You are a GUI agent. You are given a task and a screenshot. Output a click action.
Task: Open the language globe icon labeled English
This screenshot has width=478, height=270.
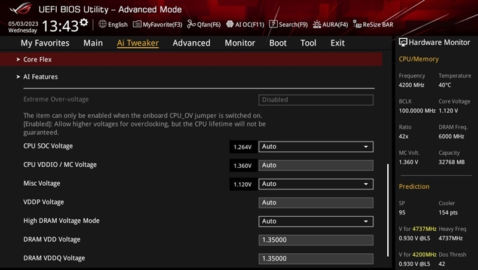pyautogui.click(x=103, y=24)
